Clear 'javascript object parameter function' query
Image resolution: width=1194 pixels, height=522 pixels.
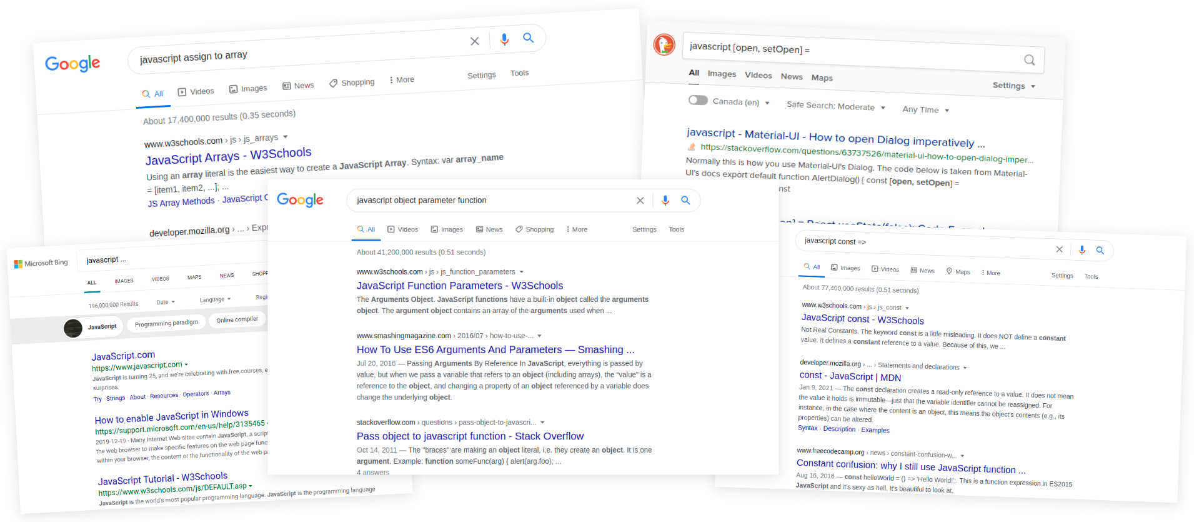pyautogui.click(x=640, y=201)
